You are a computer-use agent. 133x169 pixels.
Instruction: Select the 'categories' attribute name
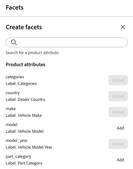click(x=15, y=77)
